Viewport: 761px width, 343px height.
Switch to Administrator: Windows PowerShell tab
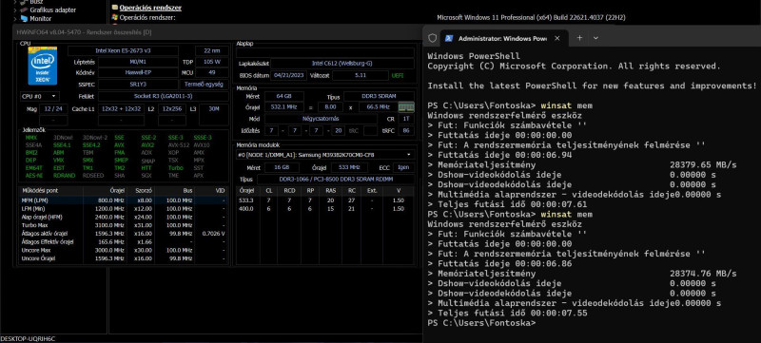503,38
